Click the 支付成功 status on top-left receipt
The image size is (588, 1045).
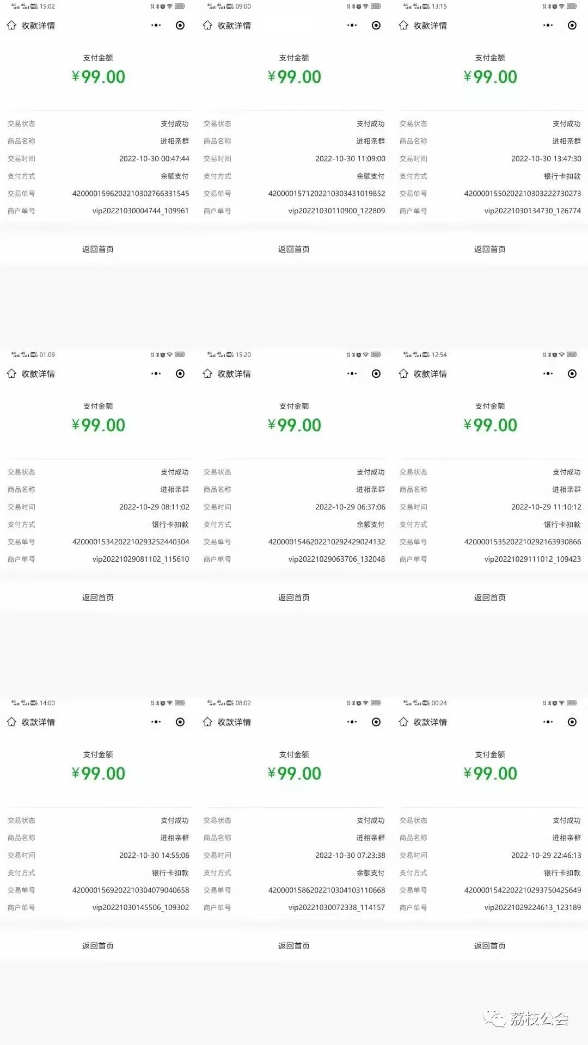(x=175, y=124)
